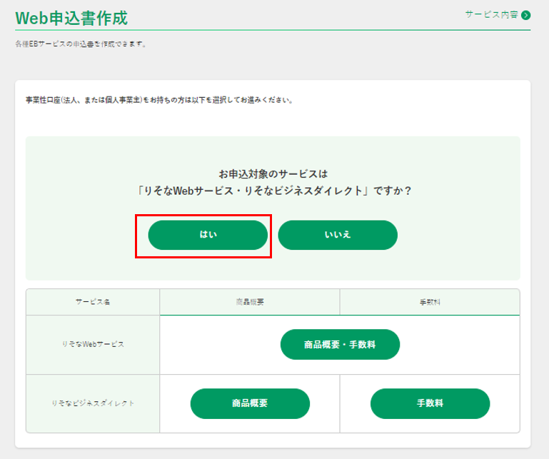
Task: Click the green arrow icon beside サービス内容
Action: pyautogui.click(x=526, y=16)
